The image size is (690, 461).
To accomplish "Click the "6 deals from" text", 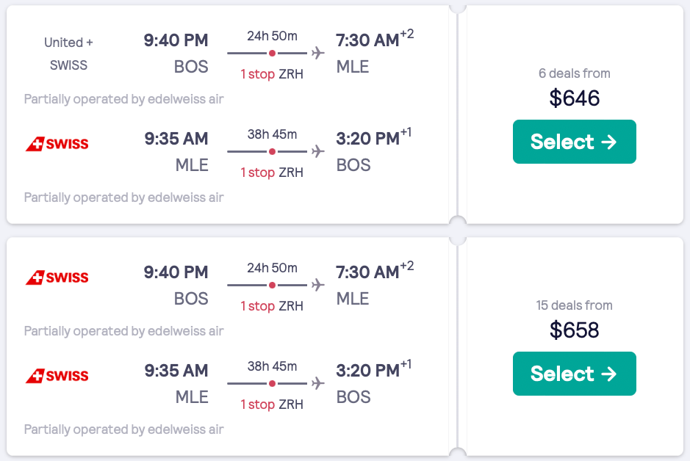I will (x=574, y=73).
